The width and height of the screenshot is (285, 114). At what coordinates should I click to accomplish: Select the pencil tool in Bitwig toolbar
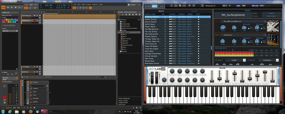(x=80, y=8)
